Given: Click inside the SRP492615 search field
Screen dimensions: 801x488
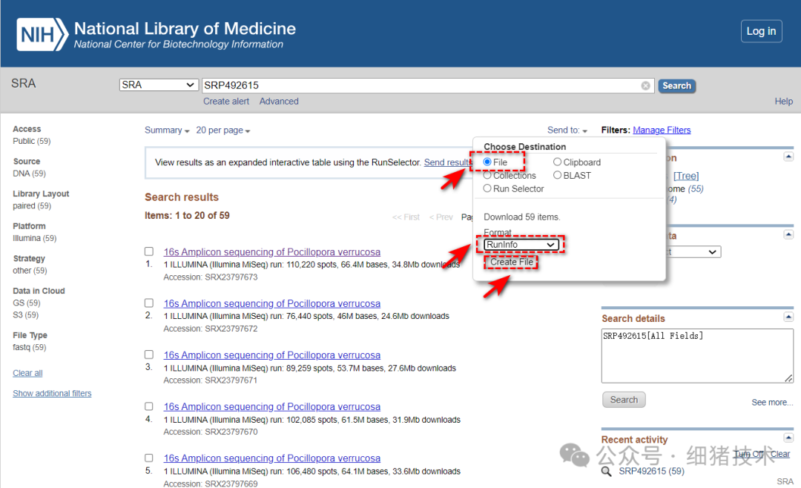Looking at the screenshot, I should (x=419, y=86).
